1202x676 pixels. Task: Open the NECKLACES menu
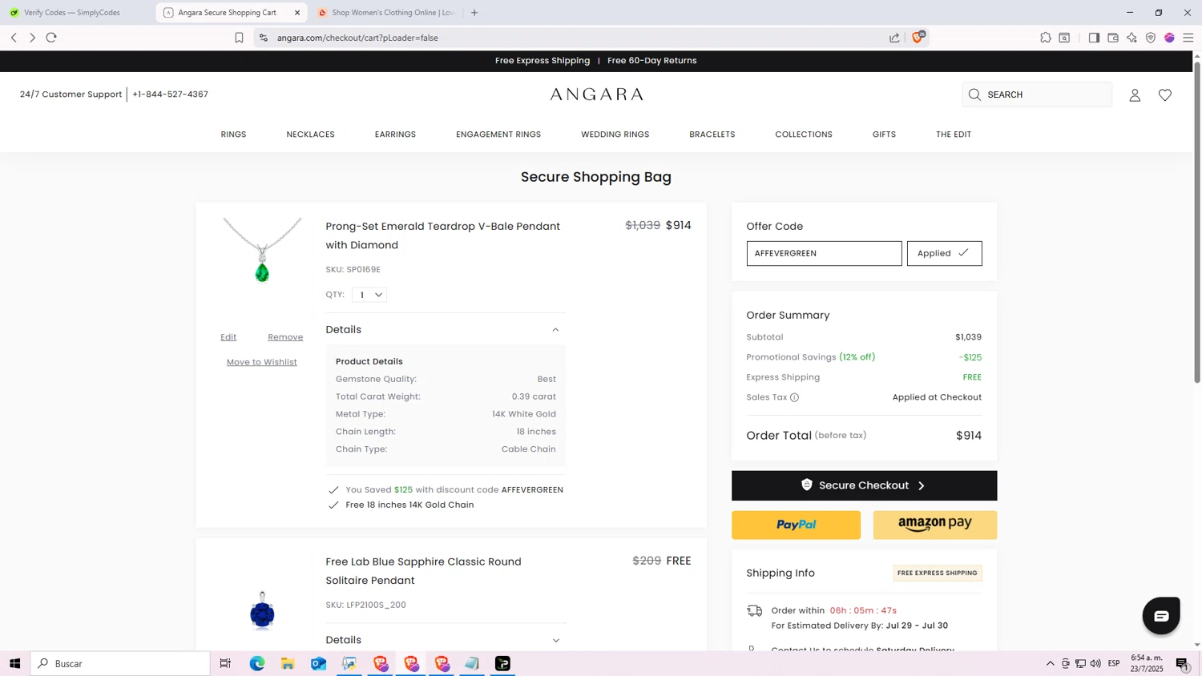[311, 135]
